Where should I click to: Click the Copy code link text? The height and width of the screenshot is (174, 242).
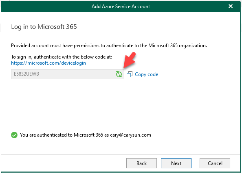click(147, 74)
